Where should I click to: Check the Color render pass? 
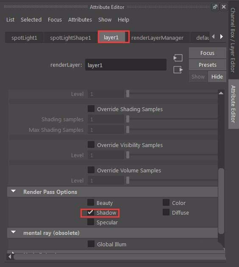[166, 202]
